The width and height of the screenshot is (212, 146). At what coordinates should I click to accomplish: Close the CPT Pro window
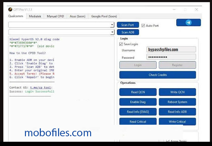pos(196,10)
